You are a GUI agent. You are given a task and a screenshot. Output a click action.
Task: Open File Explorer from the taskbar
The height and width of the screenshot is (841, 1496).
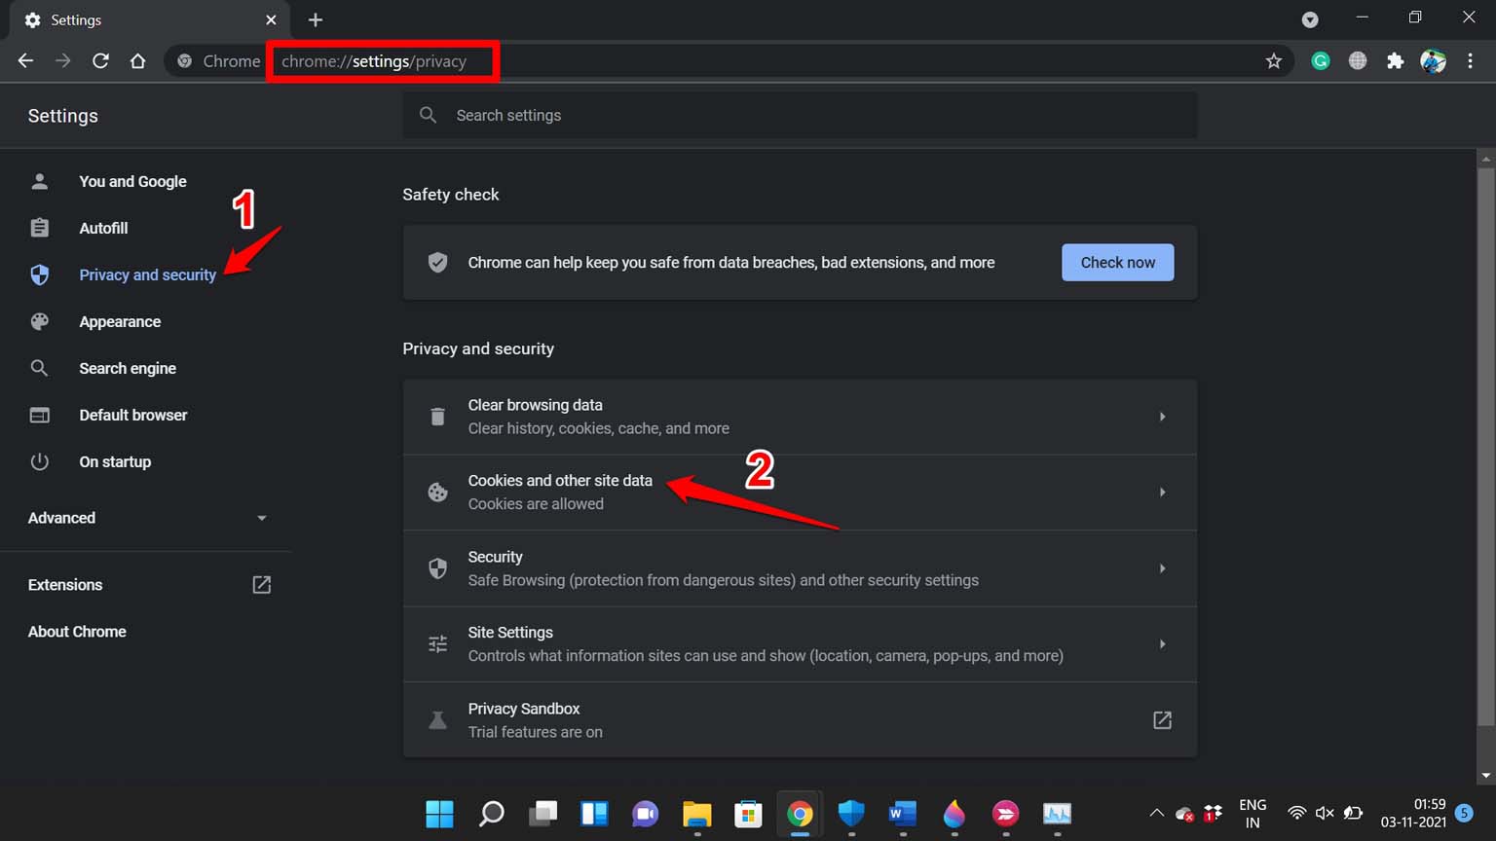(x=696, y=815)
